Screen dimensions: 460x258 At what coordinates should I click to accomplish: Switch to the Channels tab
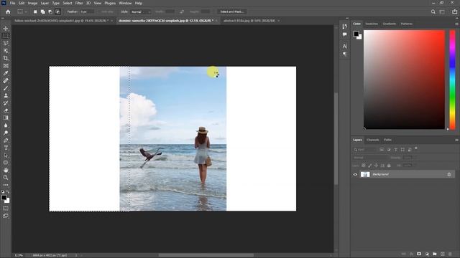pyautogui.click(x=372, y=140)
